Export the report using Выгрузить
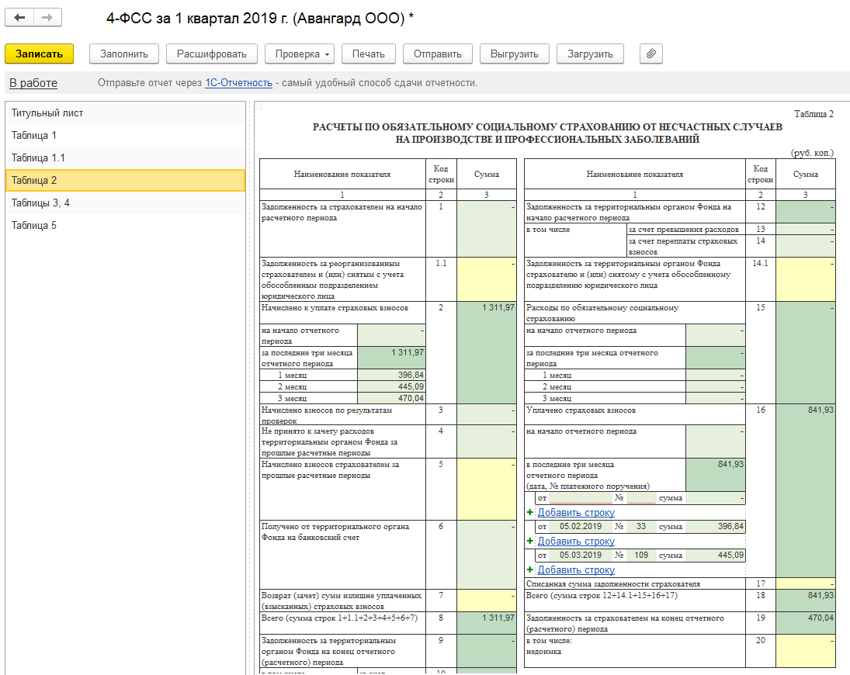This screenshot has height=675, width=850. [x=514, y=54]
